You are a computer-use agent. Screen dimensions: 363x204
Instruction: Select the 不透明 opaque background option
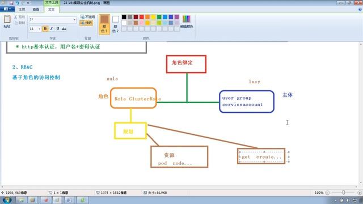pyautogui.click(x=87, y=17)
